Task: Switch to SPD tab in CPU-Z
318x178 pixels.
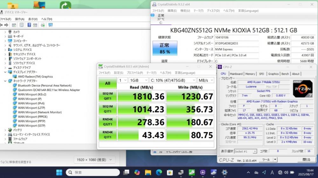Action: click(261, 74)
